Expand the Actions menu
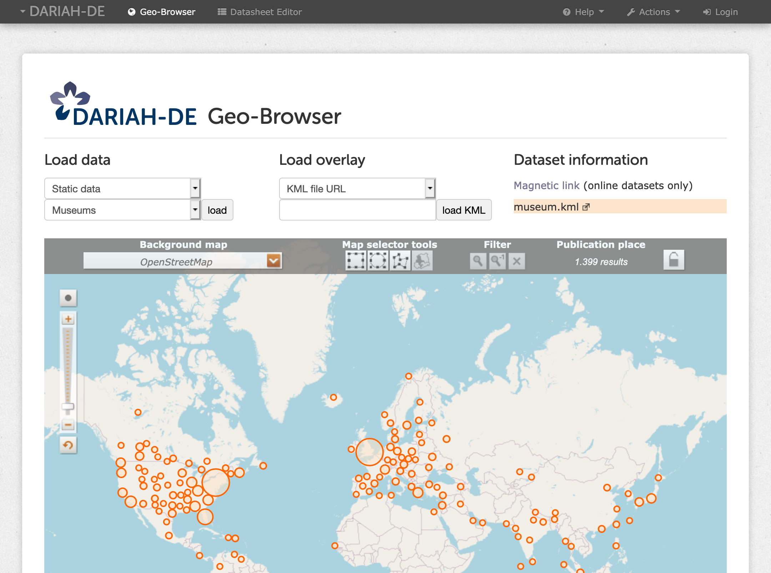The height and width of the screenshot is (573, 771). (654, 12)
